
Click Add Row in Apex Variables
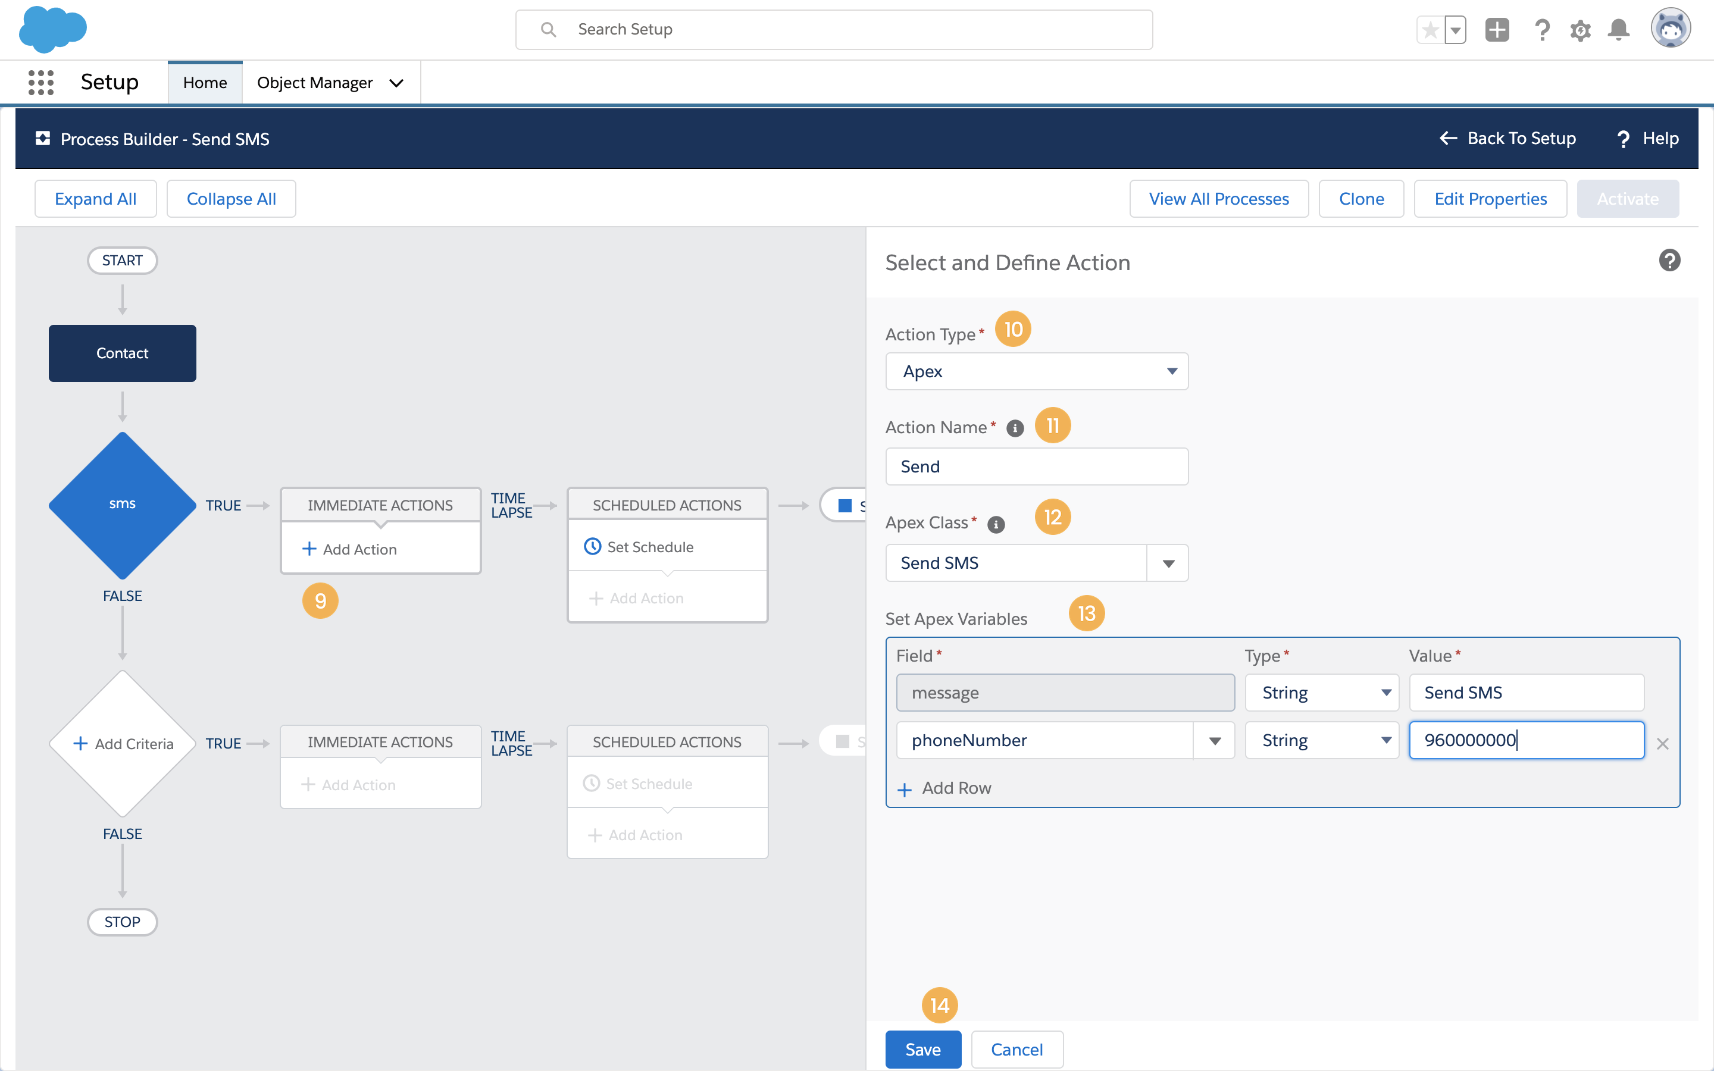coord(944,788)
